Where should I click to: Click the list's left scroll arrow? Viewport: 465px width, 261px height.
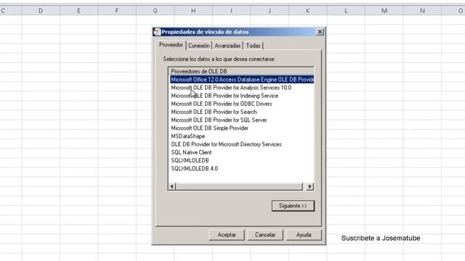[172, 186]
